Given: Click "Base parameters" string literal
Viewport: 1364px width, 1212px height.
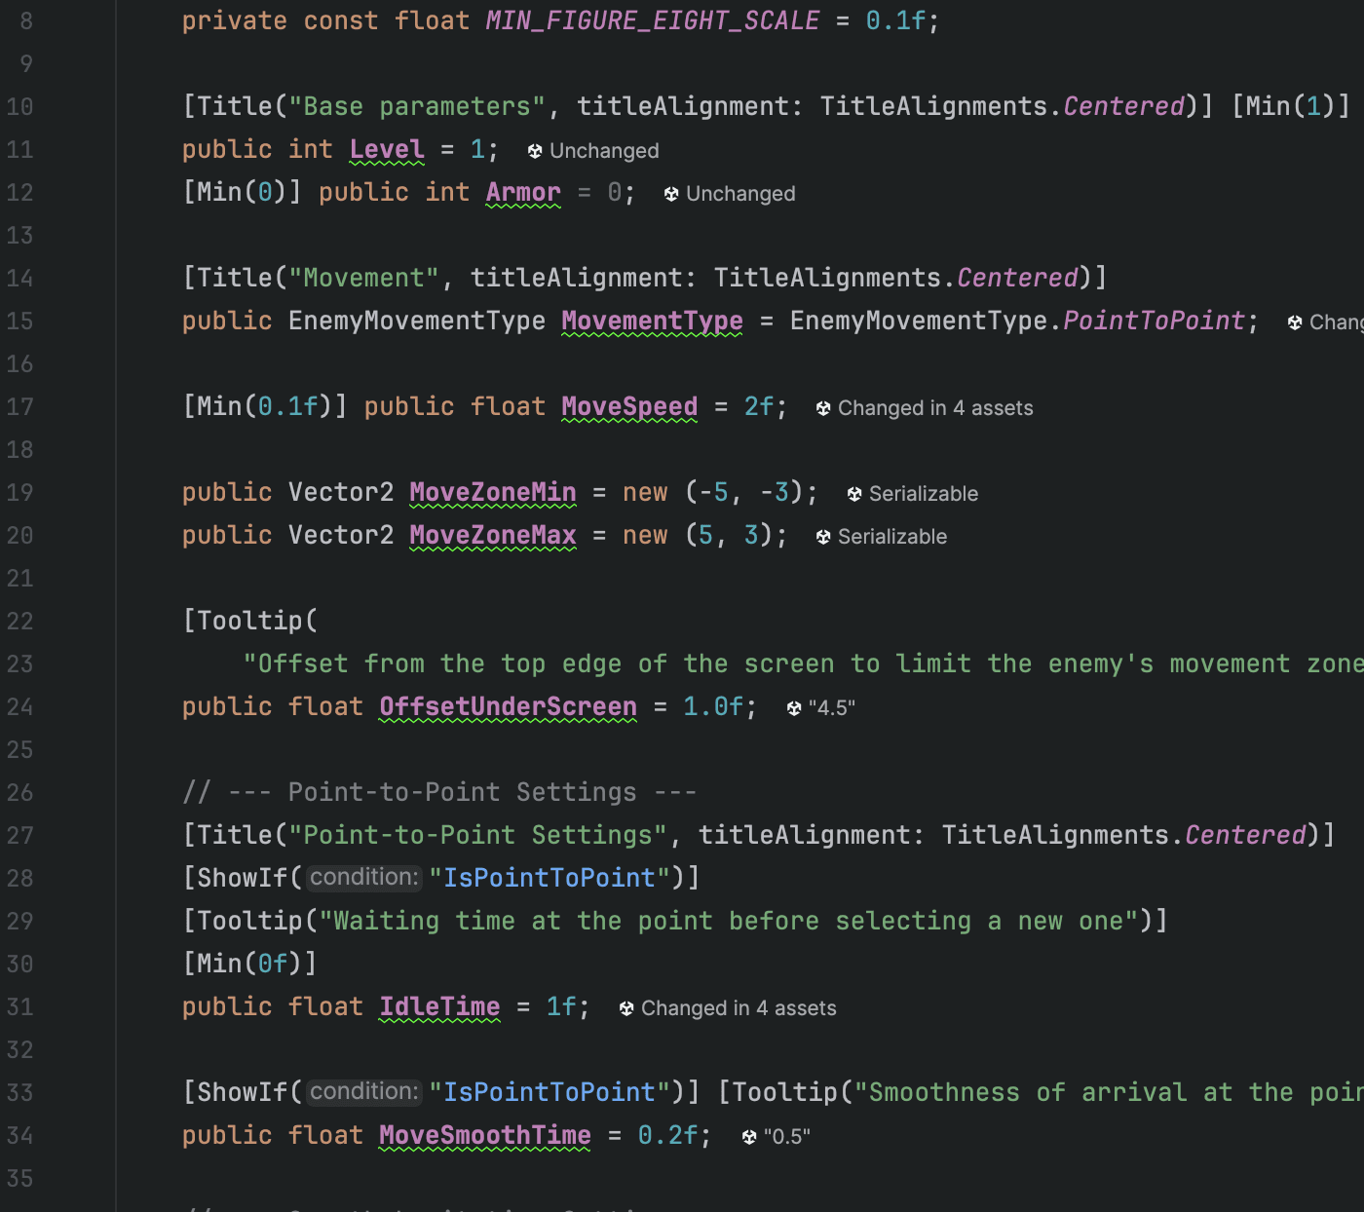Looking at the screenshot, I should pyautogui.click(x=417, y=106).
